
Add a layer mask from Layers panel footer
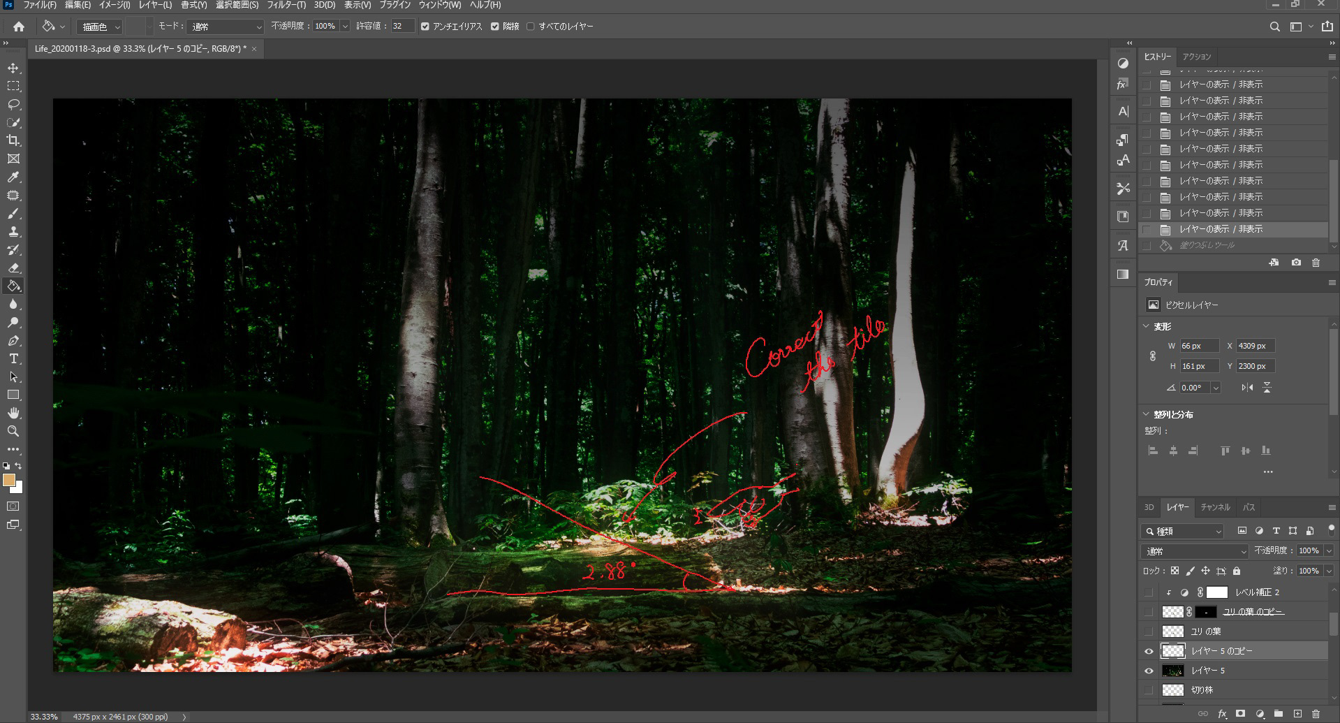point(1241,714)
